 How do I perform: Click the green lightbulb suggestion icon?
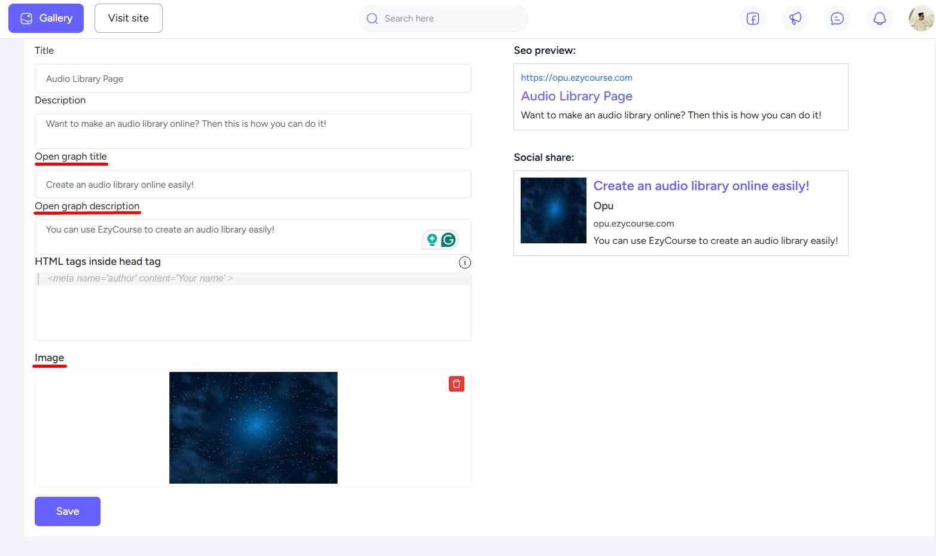(432, 240)
